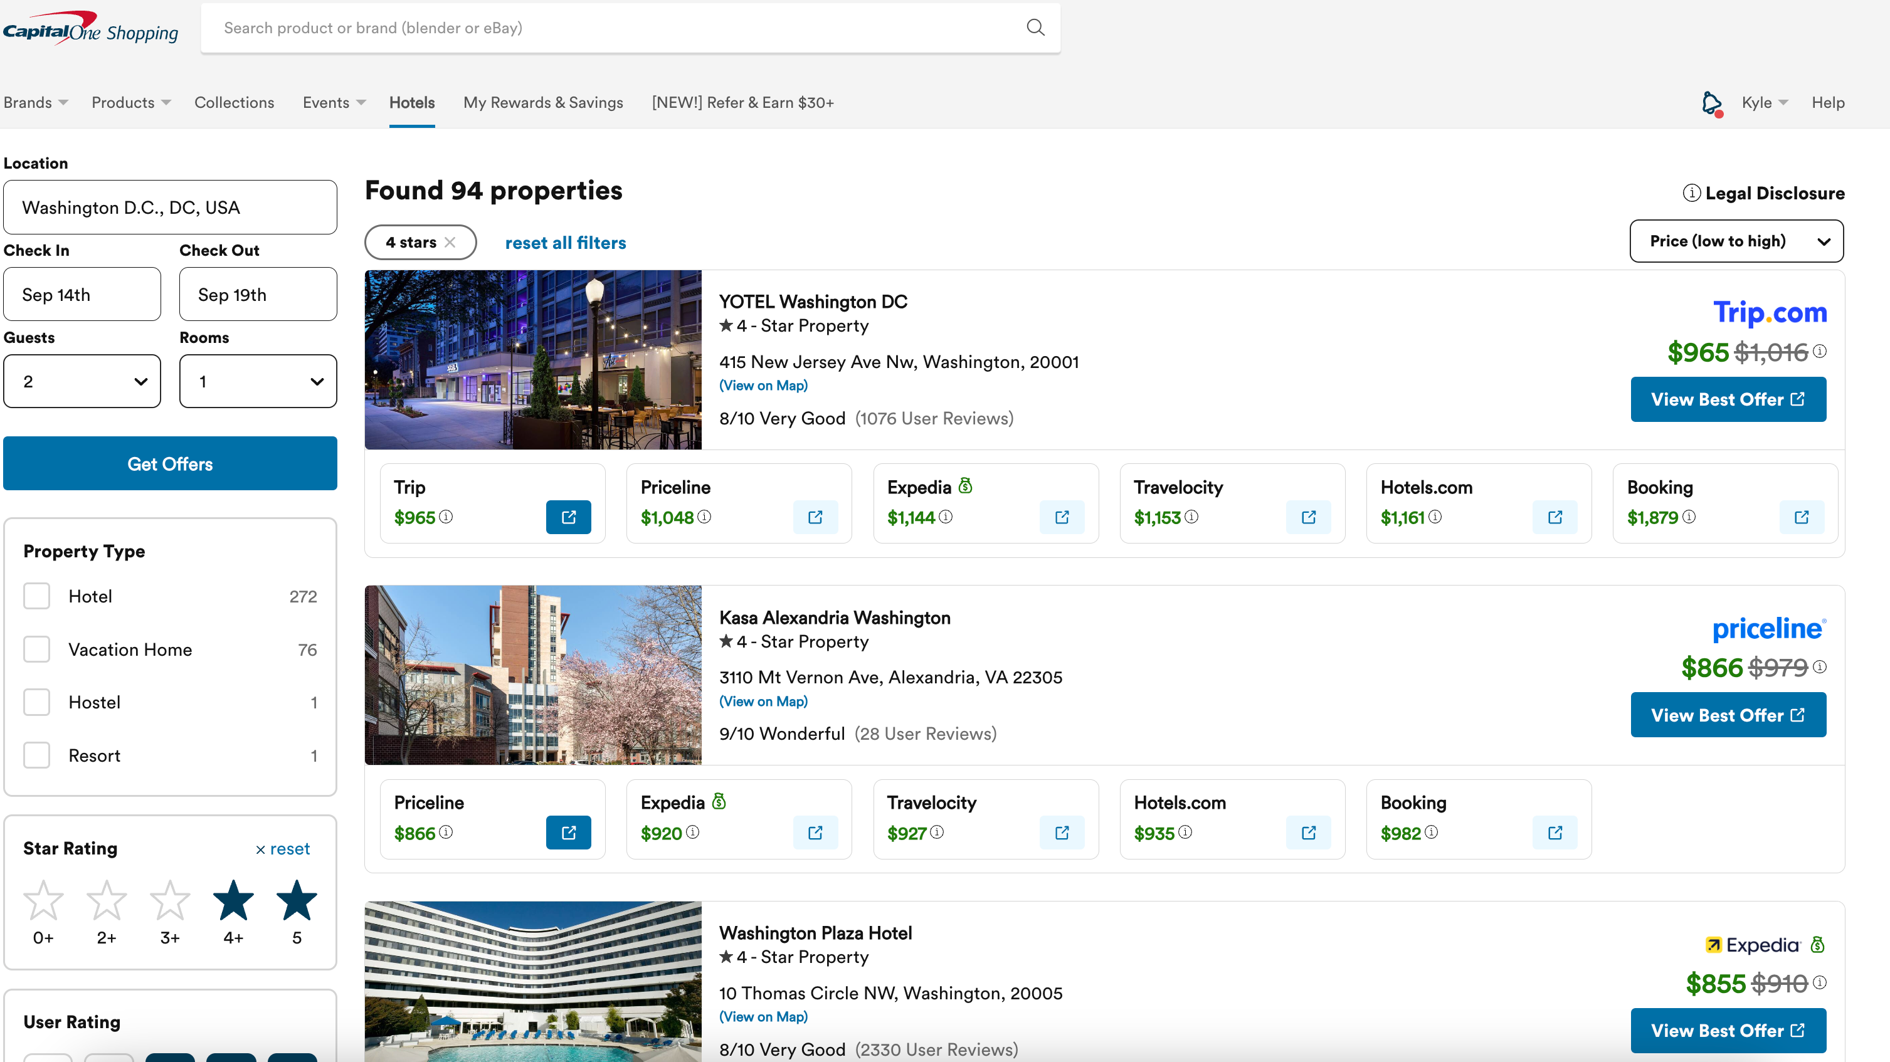1890x1062 pixels.
Task: Open YOTEL Booking $1,879 external link icon
Action: [1801, 517]
